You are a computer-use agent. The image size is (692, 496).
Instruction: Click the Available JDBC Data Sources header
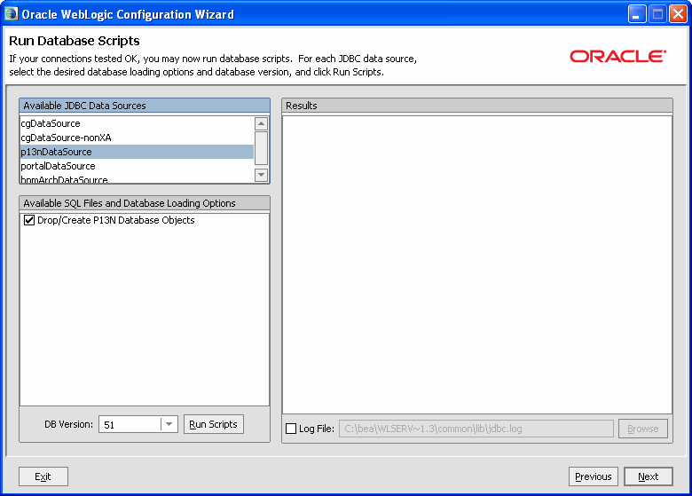click(145, 106)
